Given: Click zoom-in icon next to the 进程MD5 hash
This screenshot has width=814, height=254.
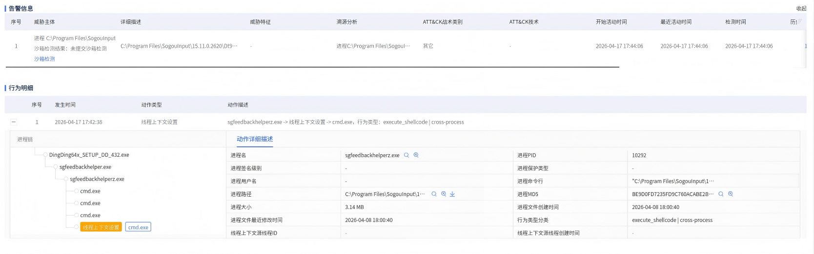Looking at the screenshot, I should click(731, 194).
